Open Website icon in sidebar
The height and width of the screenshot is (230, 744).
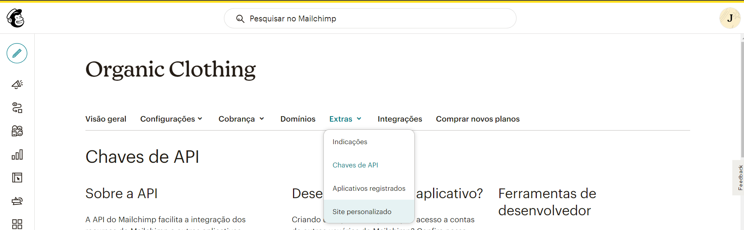17,178
